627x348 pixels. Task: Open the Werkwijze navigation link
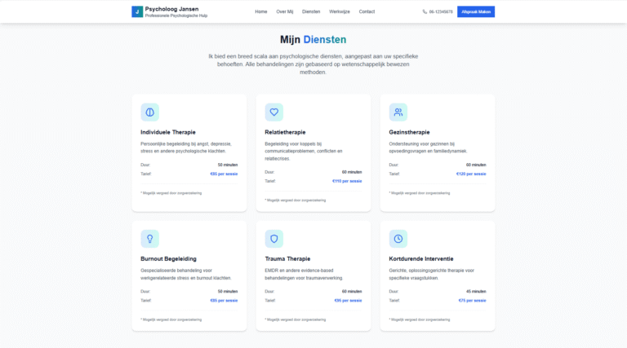340,12
